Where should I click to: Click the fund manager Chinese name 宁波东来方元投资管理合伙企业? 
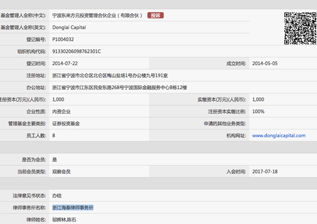click(98, 16)
